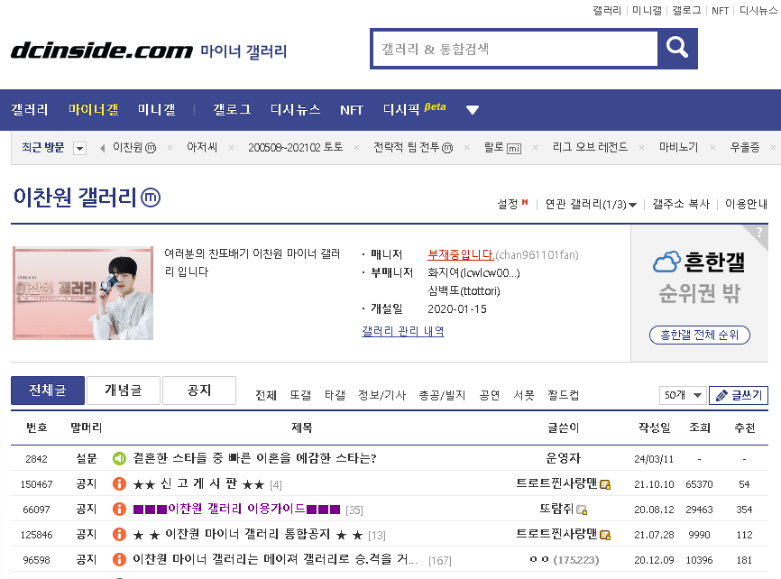The height and width of the screenshot is (579, 781).
Task: Click notice icon on 통합공지 row
Action: coord(119,535)
